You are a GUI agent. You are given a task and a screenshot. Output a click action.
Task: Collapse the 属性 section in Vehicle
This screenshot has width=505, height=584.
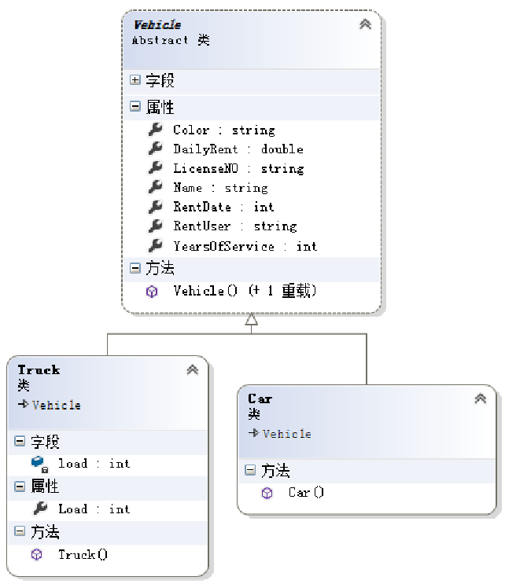(135, 106)
